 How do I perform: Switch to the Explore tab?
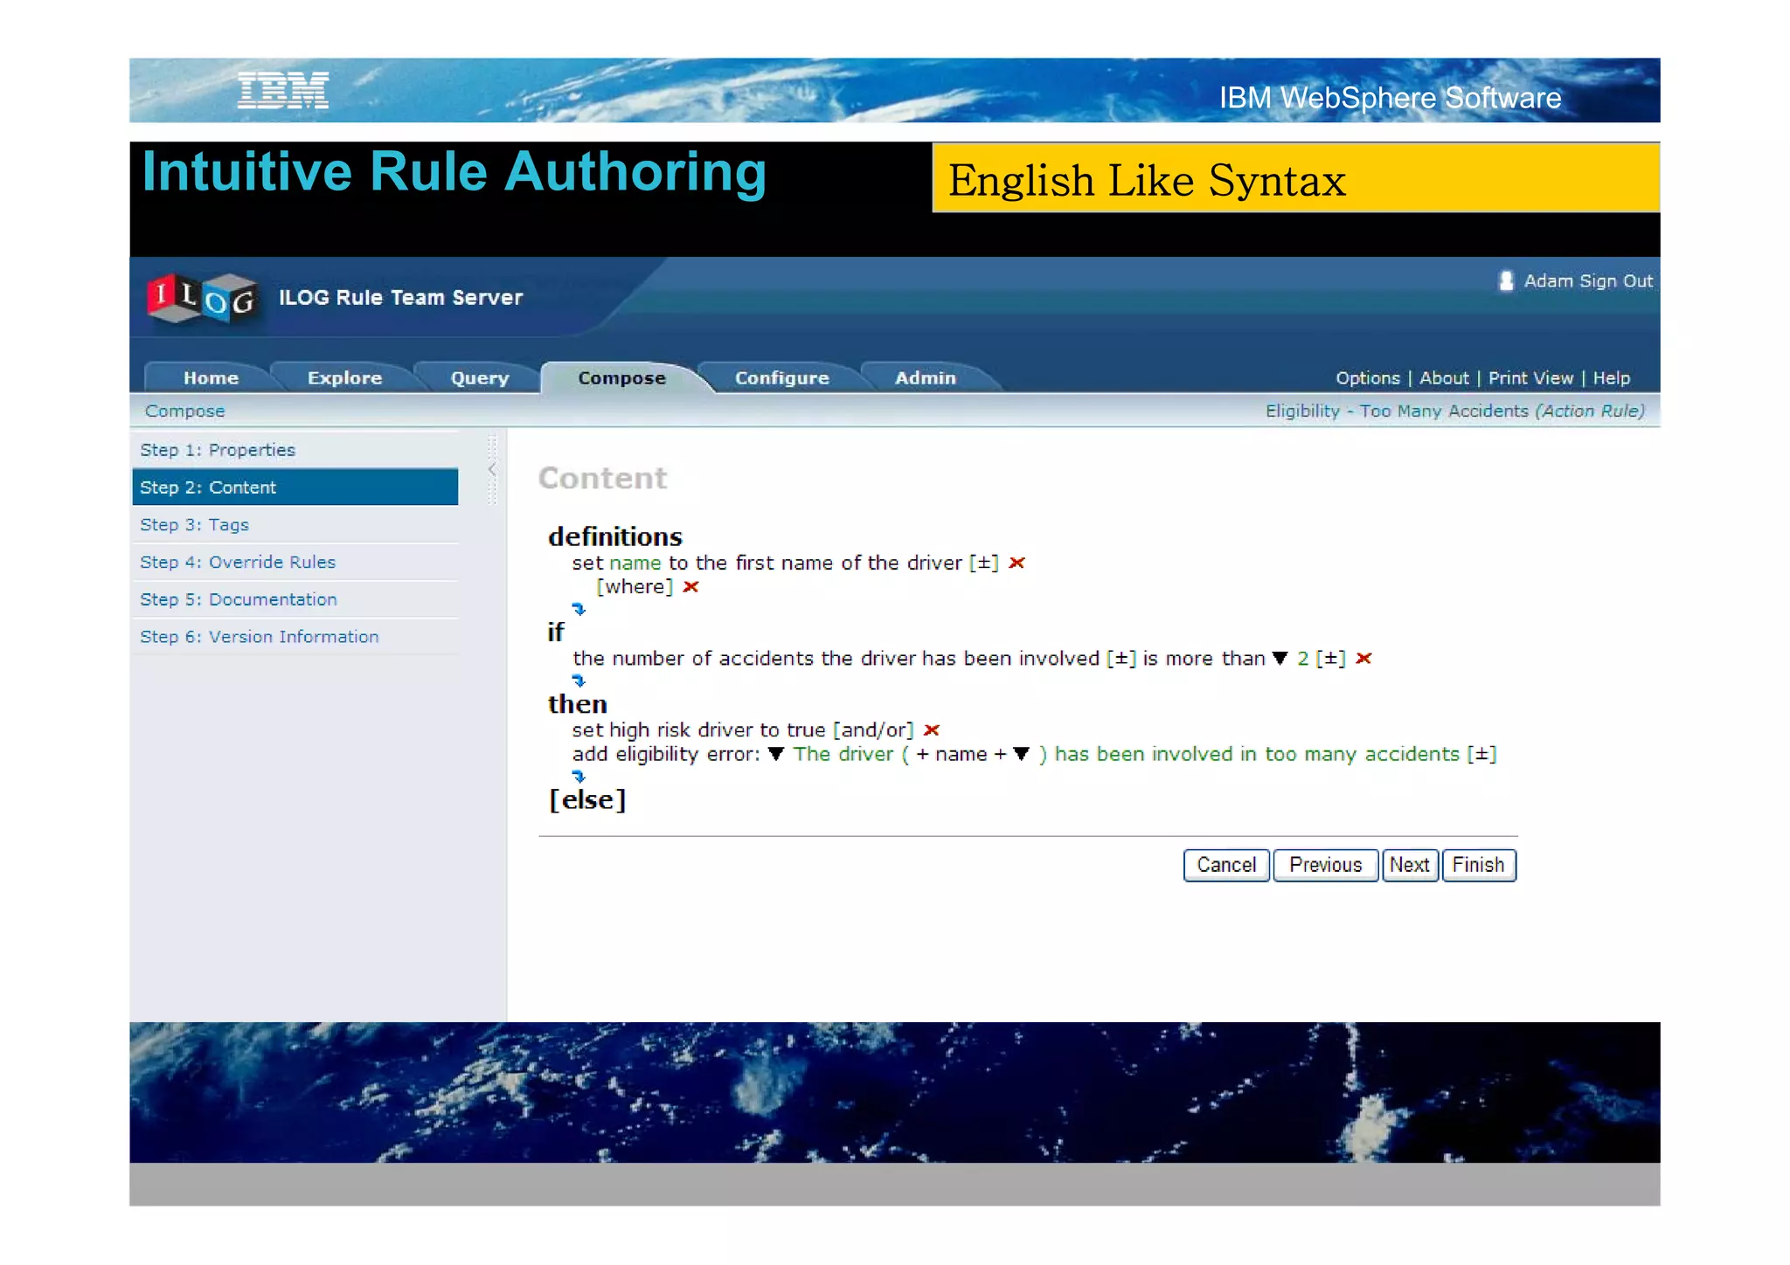point(344,378)
